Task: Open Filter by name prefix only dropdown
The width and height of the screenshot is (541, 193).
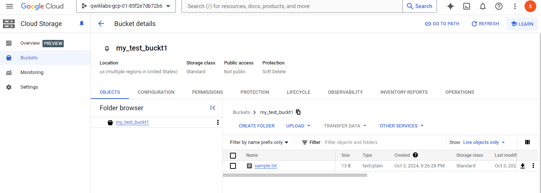Action: pos(259,142)
